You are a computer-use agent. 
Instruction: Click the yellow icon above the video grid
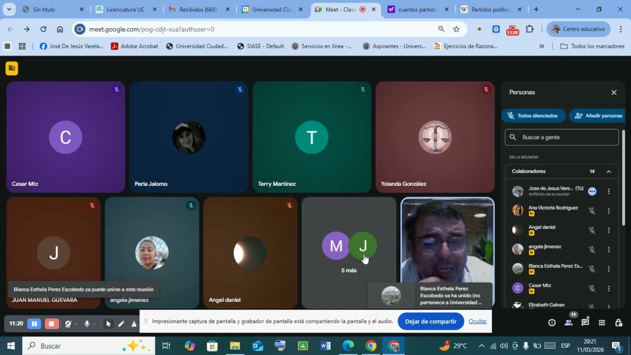[12, 69]
